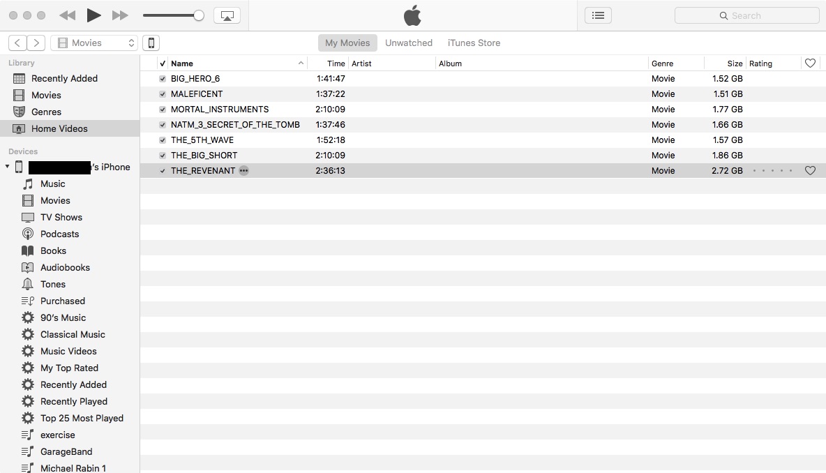The image size is (826, 473).
Task: Switch to the My Movies tab
Action: (x=347, y=43)
